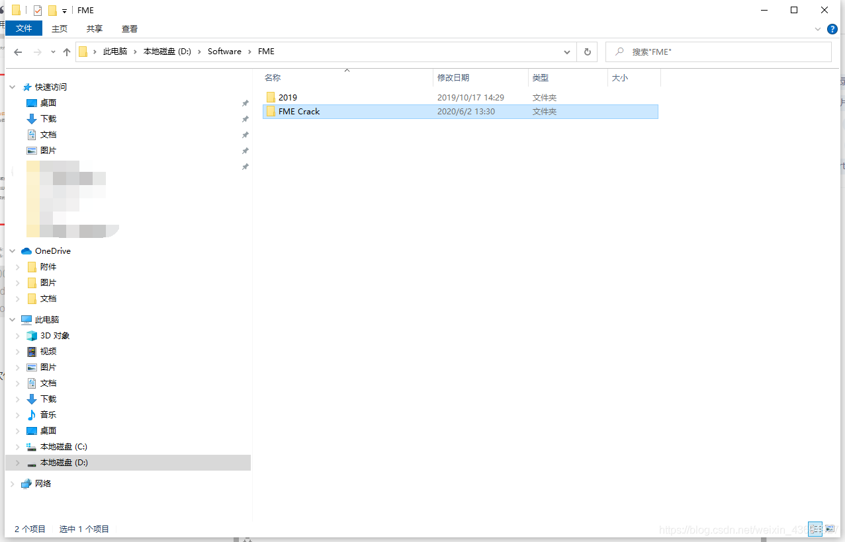Click the date 2019/10/17 14:29

[470, 97]
